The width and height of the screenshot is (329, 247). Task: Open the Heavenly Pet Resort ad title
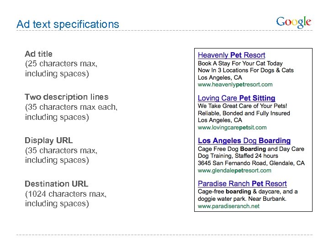click(231, 55)
